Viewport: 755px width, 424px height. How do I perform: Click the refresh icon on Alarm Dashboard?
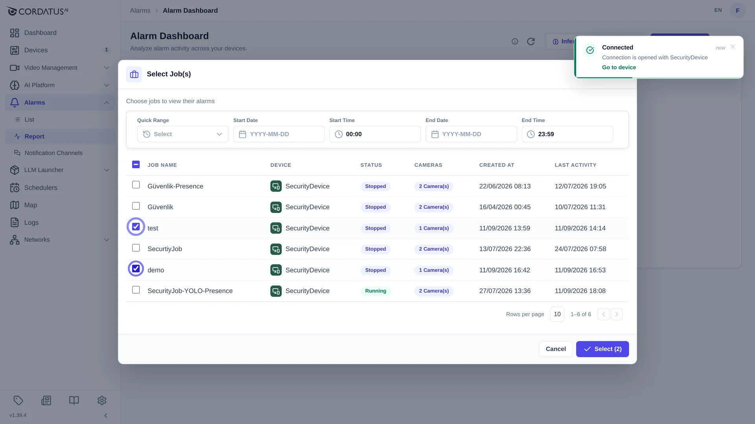click(531, 42)
